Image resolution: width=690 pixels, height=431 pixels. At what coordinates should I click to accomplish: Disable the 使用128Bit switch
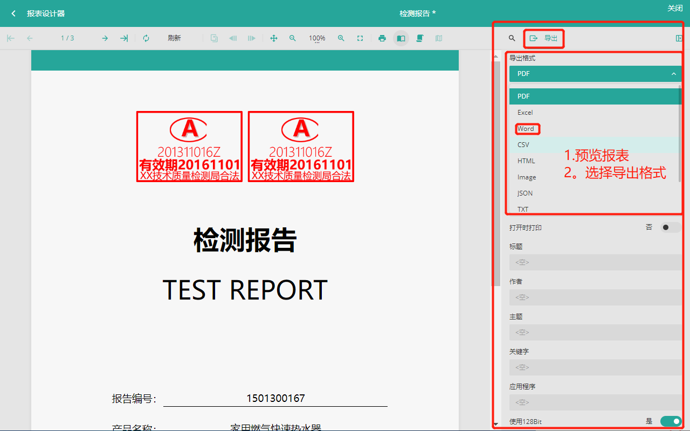(671, 421)
